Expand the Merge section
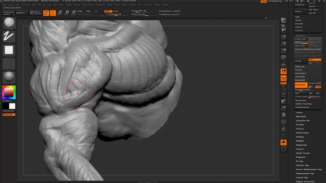The width and height of the screenshot is (326, 183). [298, 20]
